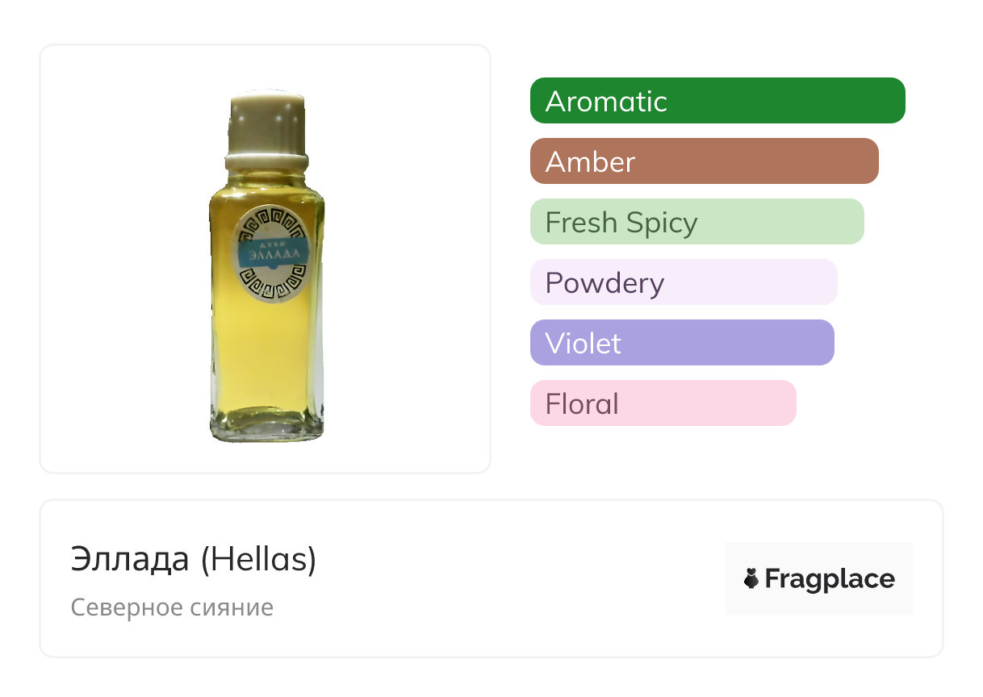Select the brown Amber accord bar

click(704, 161)
